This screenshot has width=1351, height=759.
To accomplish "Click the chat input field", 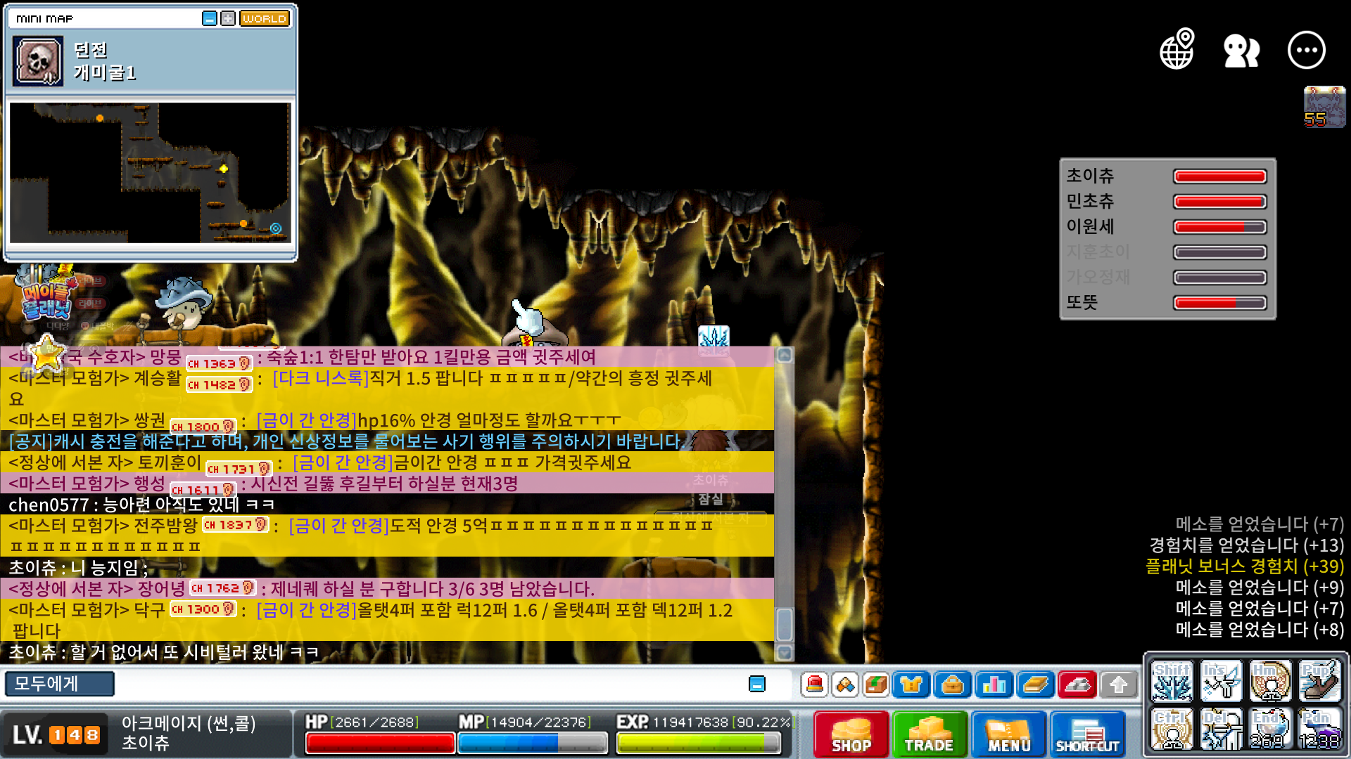I will coord(429,684).
